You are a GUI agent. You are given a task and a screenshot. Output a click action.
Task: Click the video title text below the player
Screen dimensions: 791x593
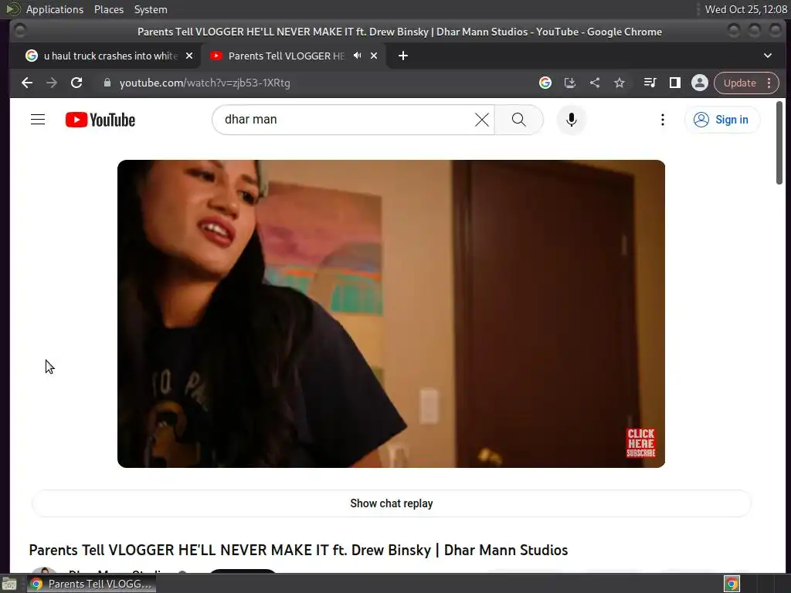click(298, 550)
